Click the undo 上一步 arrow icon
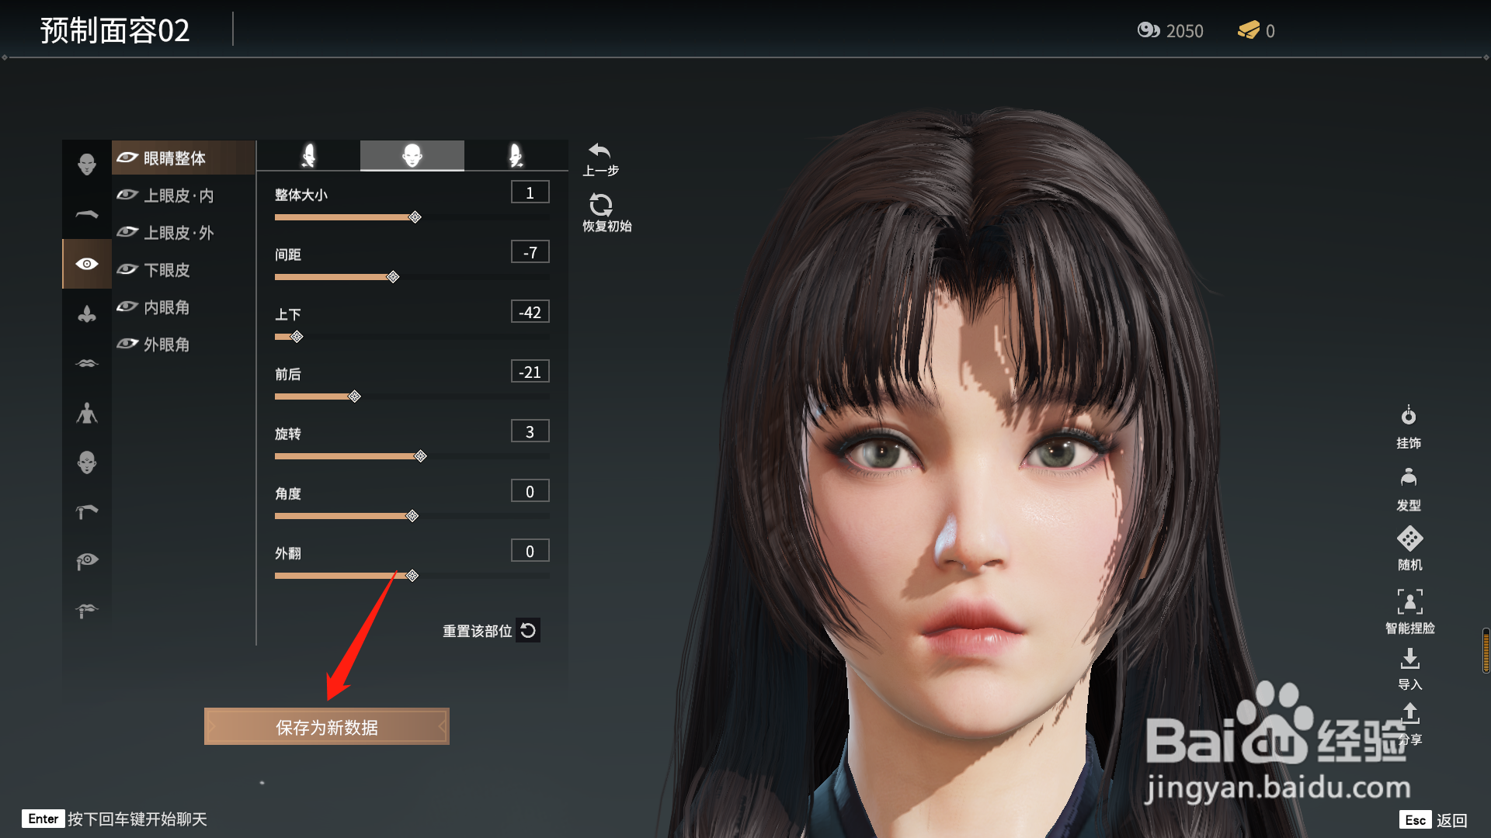The height and width of the screenshot is (838, 1491). click(x=600, y=151)
